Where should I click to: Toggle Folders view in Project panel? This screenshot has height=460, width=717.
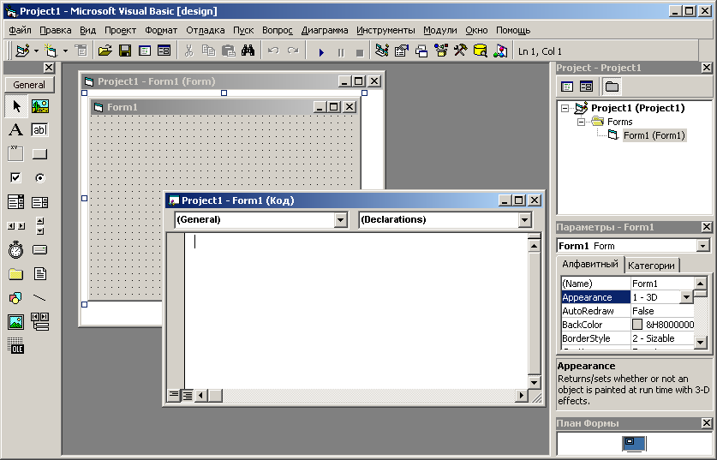[612, 87]
